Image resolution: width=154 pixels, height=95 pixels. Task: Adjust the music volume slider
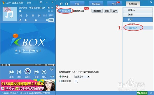pos(43,20)
